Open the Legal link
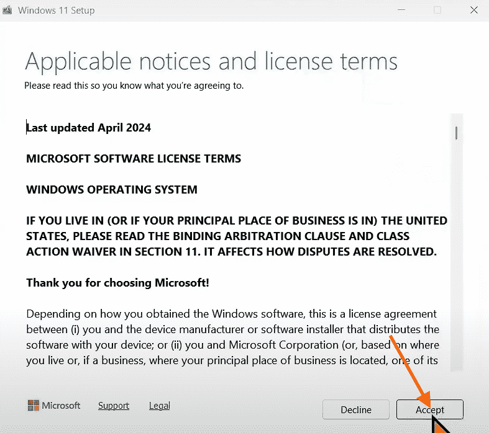The image size is (489, 433). (160, 406)
